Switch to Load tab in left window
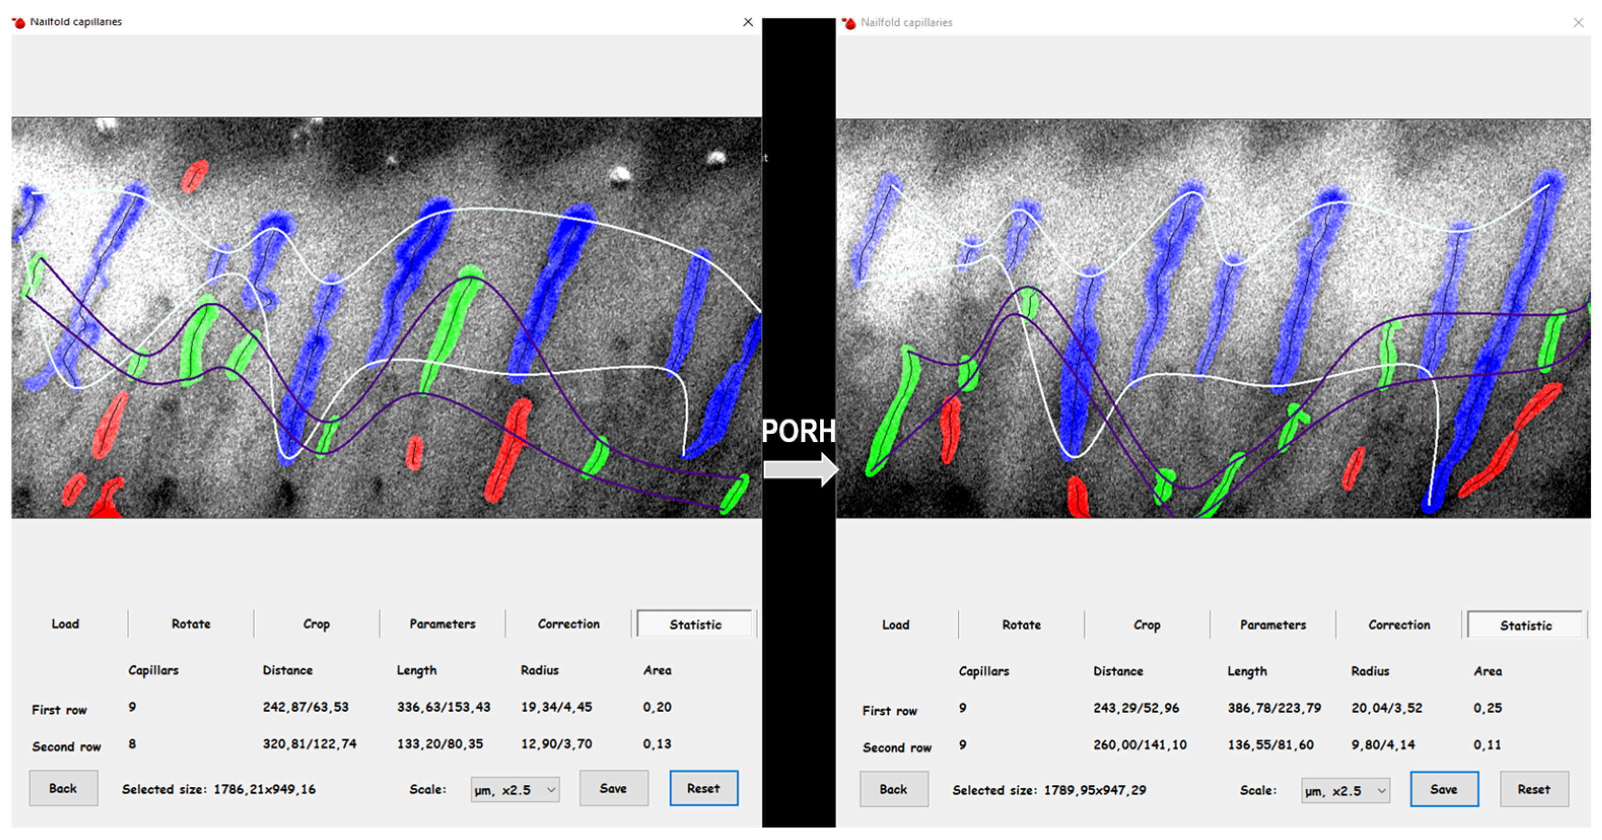Screen dimensions: 1602x840 pos(65,623)
